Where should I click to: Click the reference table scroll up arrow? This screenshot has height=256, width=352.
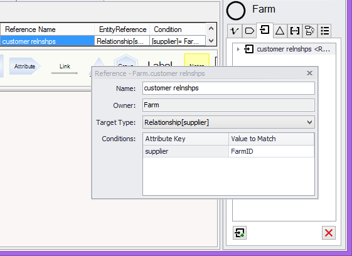[211, 28]
